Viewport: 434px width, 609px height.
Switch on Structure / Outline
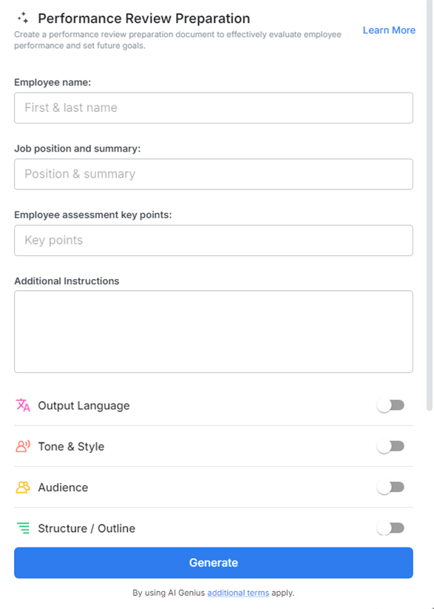[x=390, y=528]
